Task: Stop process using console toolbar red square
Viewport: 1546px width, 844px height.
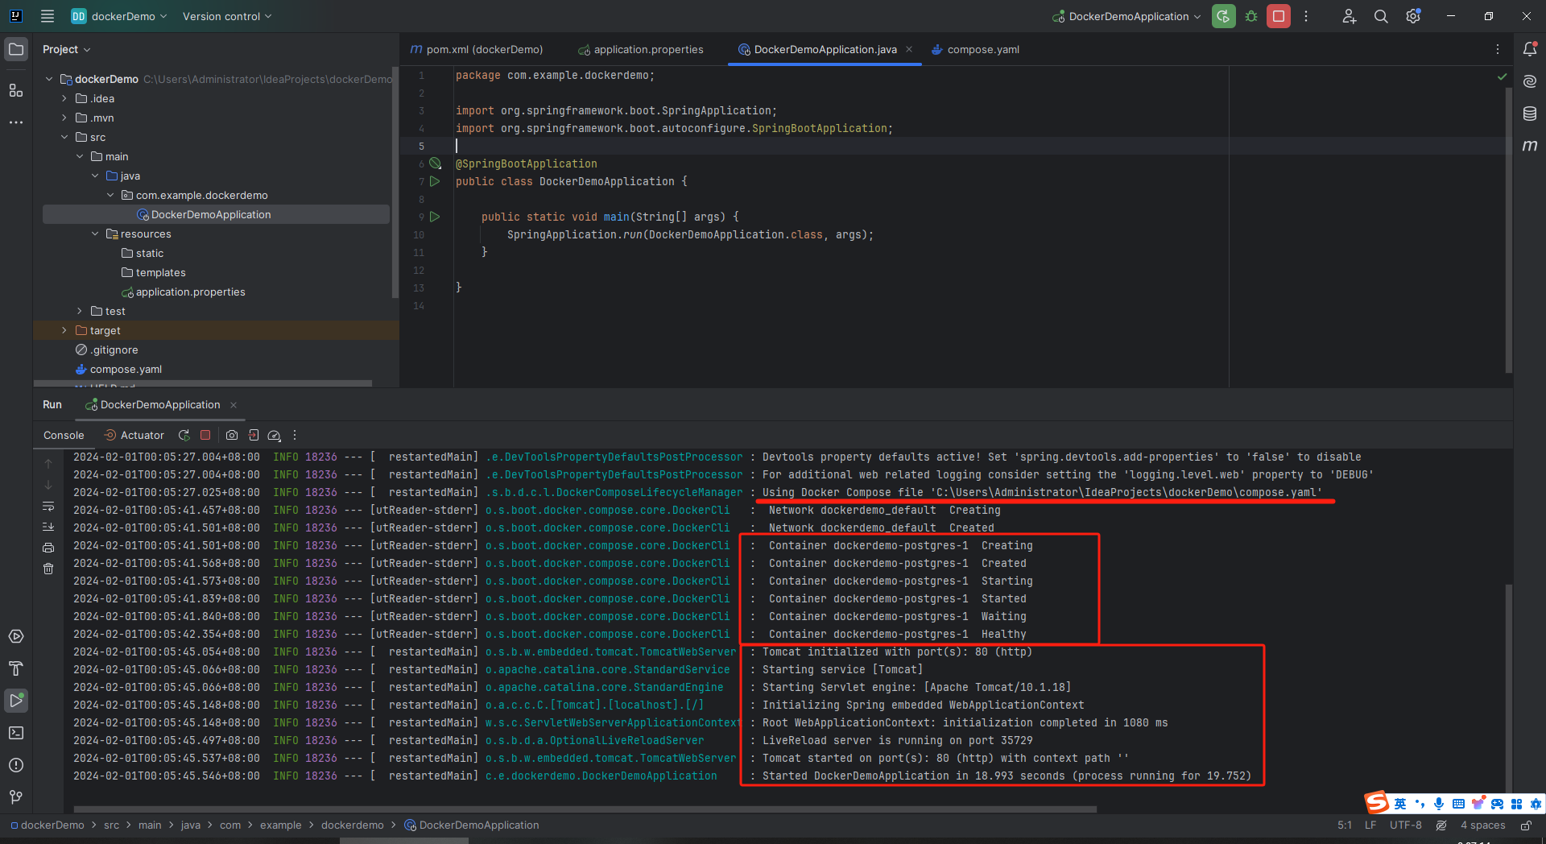Action: tap(205, 435)
